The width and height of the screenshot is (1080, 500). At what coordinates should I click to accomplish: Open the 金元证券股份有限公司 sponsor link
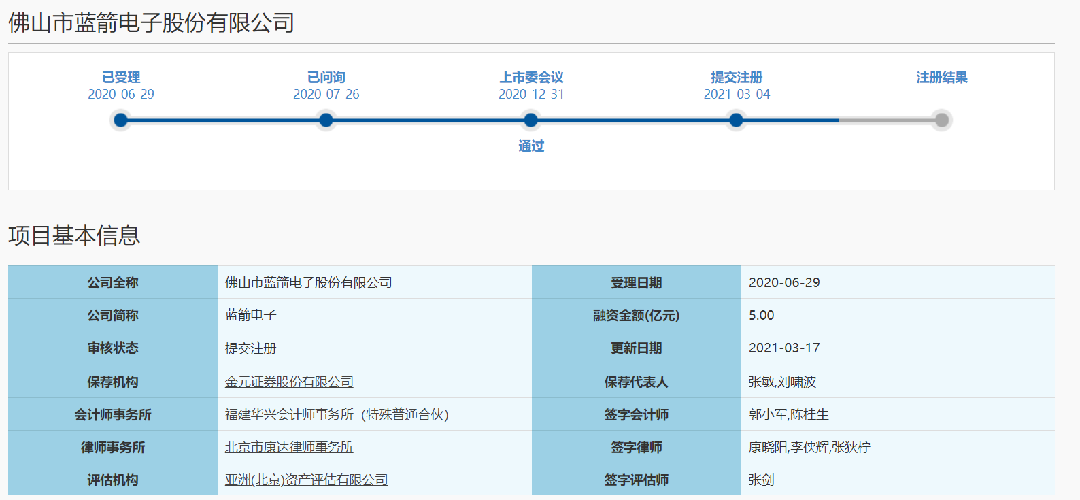tap(289, 382)
